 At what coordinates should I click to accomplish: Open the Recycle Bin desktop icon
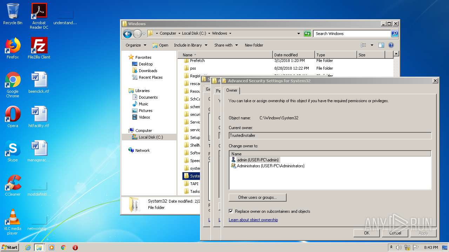click(13, 14)
